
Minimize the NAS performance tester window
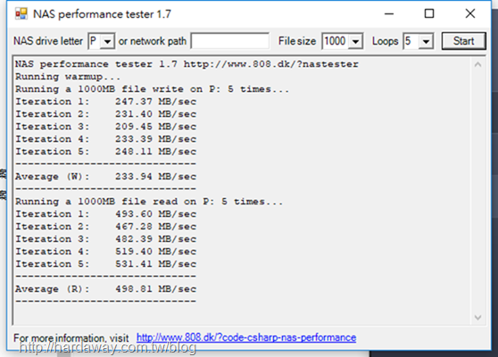389,13
